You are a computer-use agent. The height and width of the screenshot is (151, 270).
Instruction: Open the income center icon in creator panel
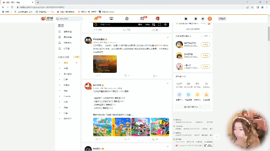(197, 95)
